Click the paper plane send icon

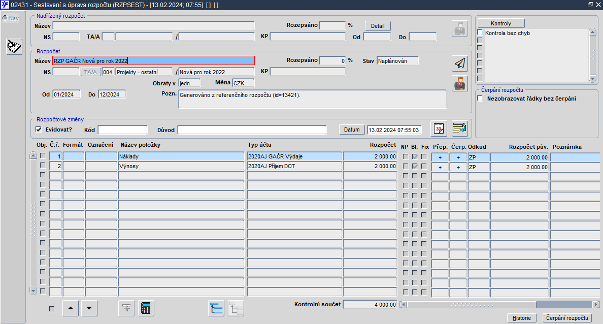(459, 63)
